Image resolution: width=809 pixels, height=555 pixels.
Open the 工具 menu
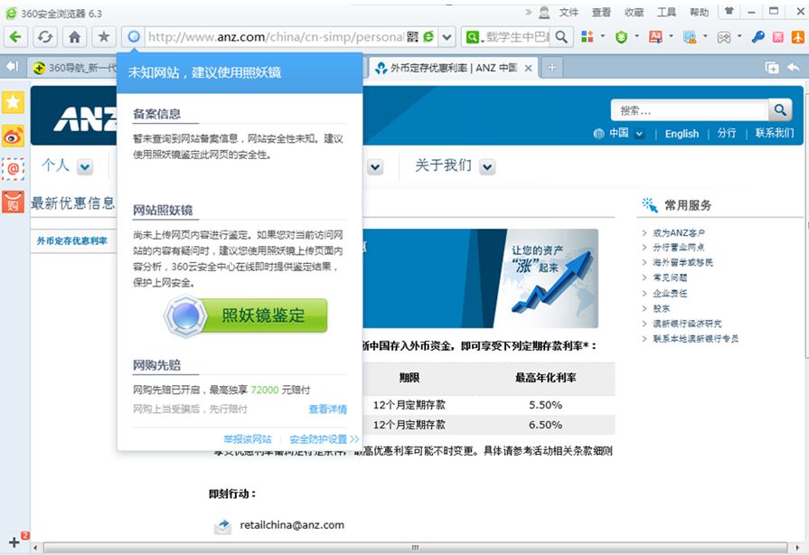[x=666, y=13]
